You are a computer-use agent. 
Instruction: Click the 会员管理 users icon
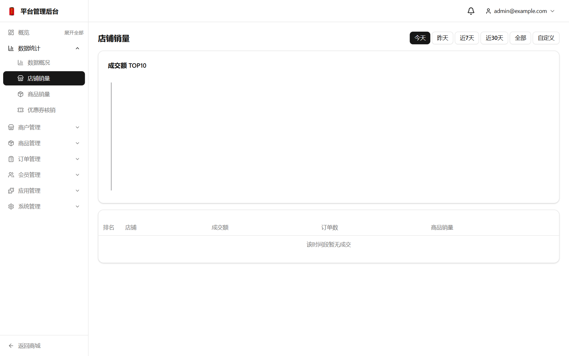11,175
